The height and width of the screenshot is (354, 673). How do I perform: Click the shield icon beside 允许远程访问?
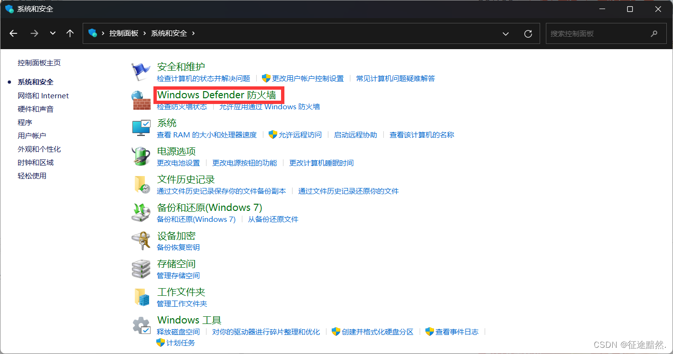point(273,135)
